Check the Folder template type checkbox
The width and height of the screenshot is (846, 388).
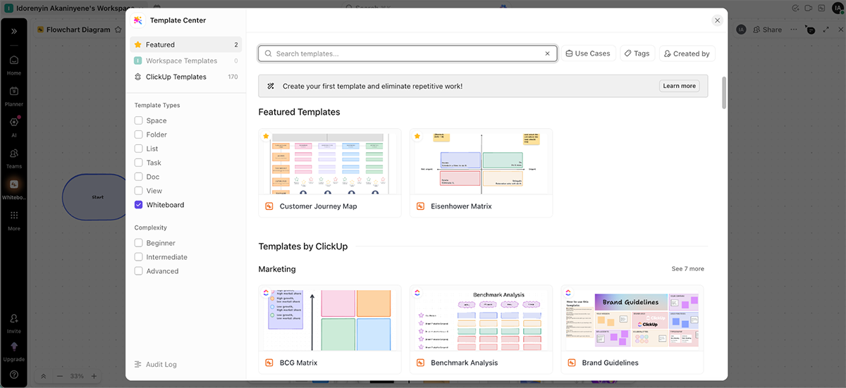point(139,134)
